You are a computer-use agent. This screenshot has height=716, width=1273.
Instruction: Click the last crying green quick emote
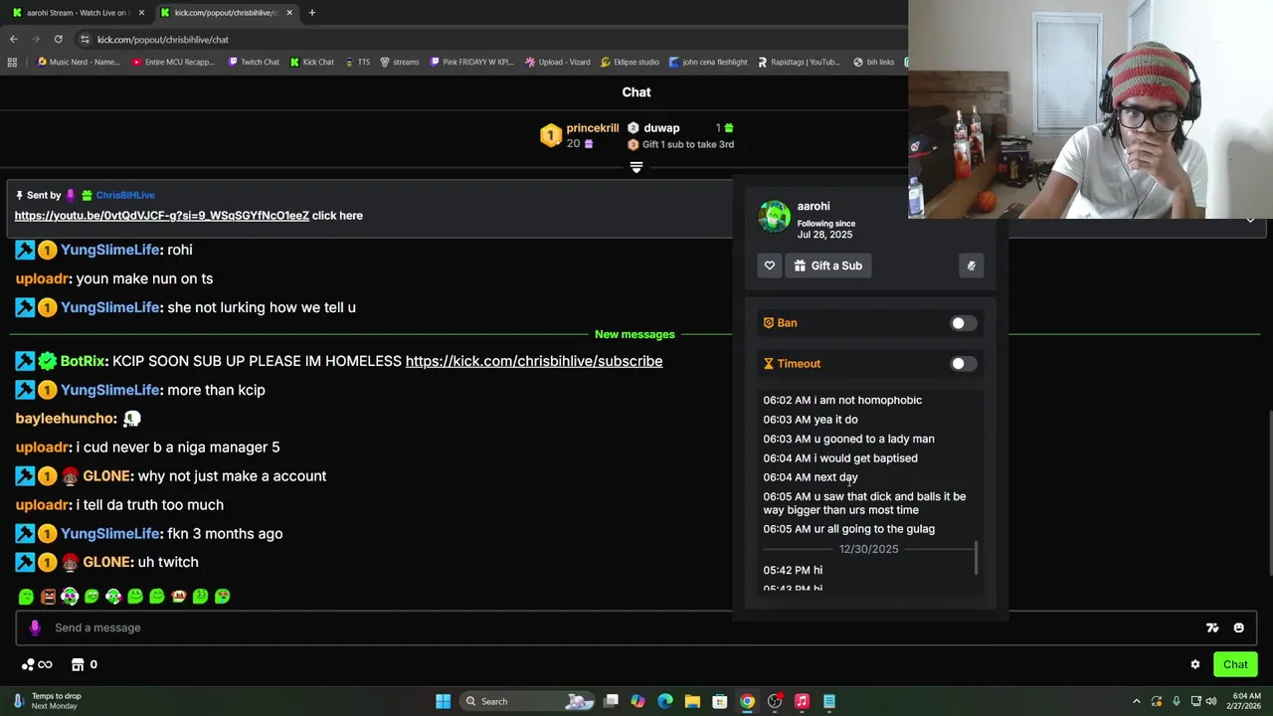pos(222,597)
